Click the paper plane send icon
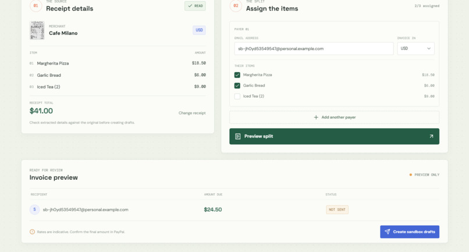The image size is (469, 252). pos(388,232)
